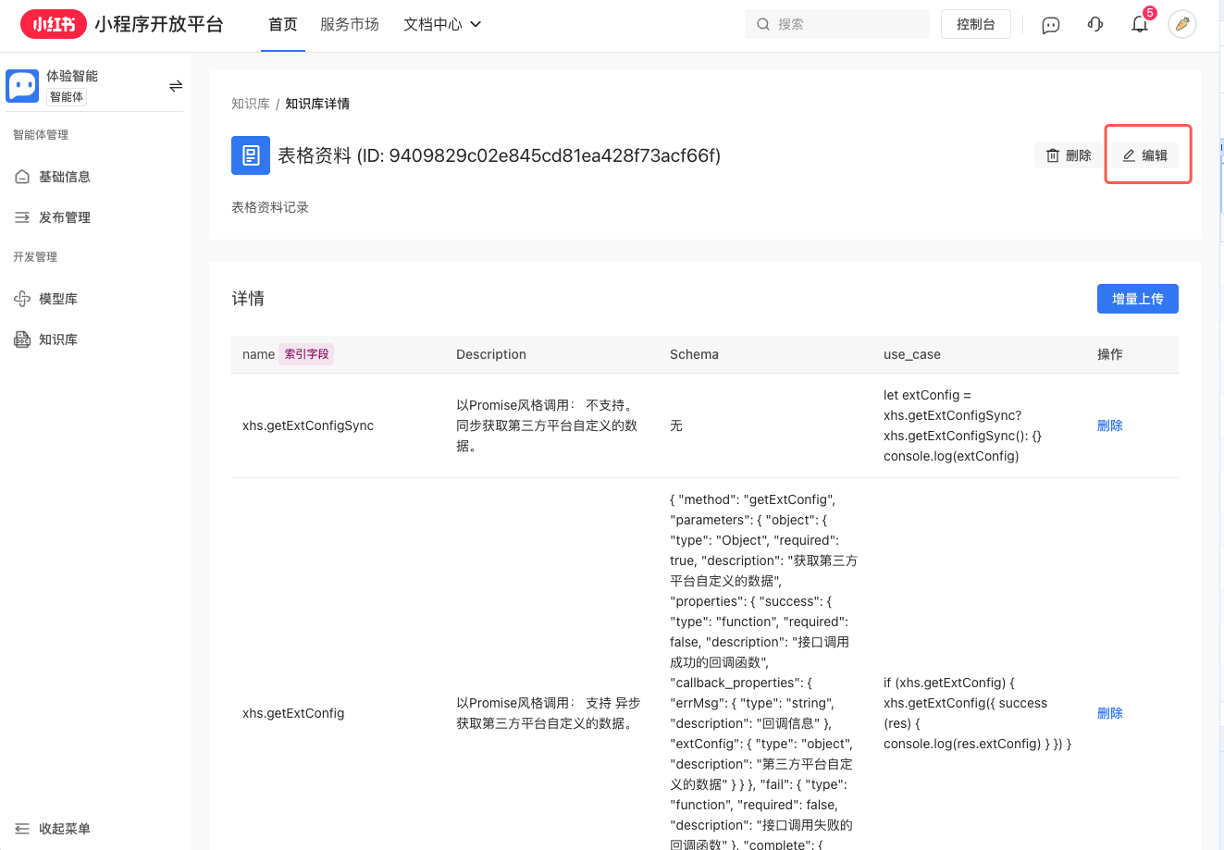Open the carrot avatar profile icon
1224x850 pixels.
1182,25
